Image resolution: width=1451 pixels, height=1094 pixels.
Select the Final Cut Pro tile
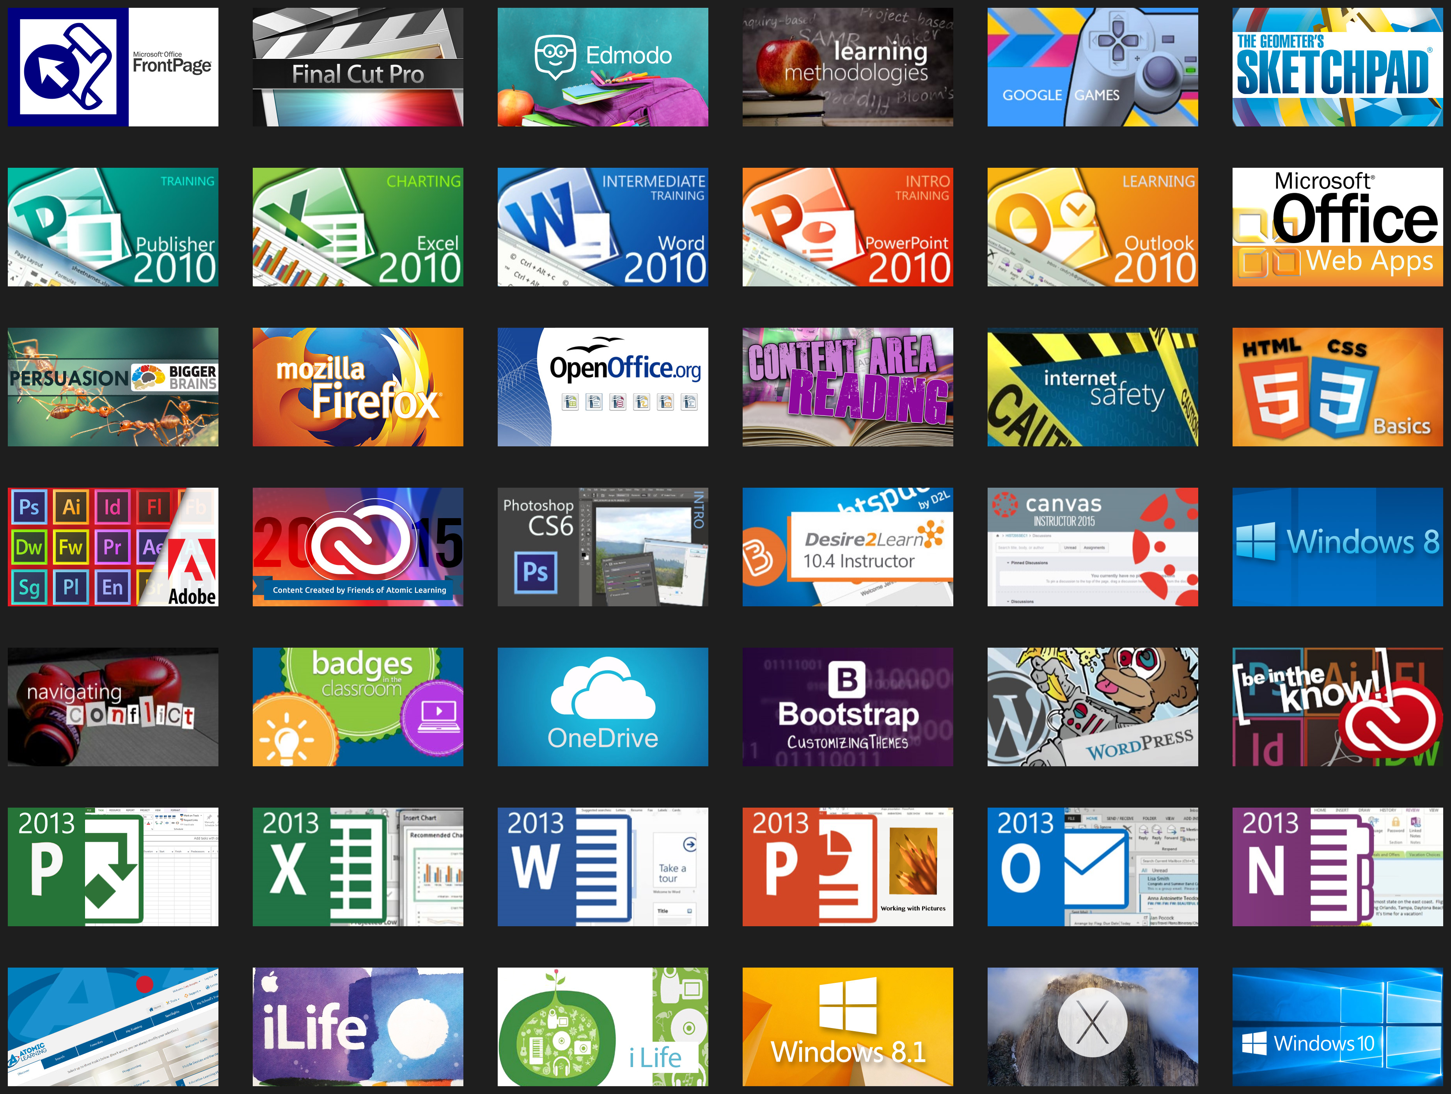pos(358,67)
